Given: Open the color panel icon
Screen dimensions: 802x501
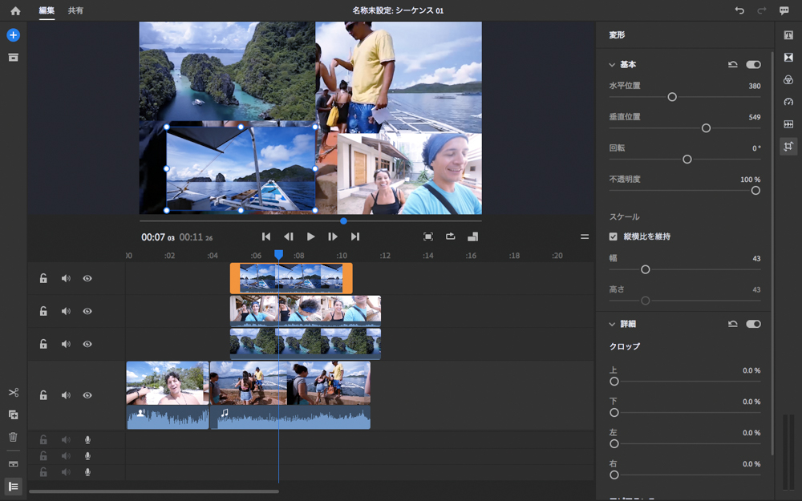Looking at the screenshot, I should 788,79.
